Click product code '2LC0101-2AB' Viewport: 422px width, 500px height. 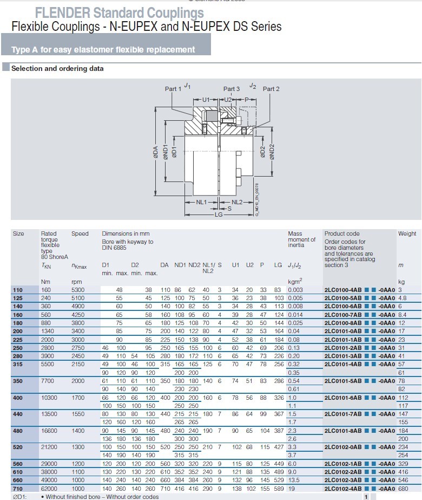tap(343, 348)
